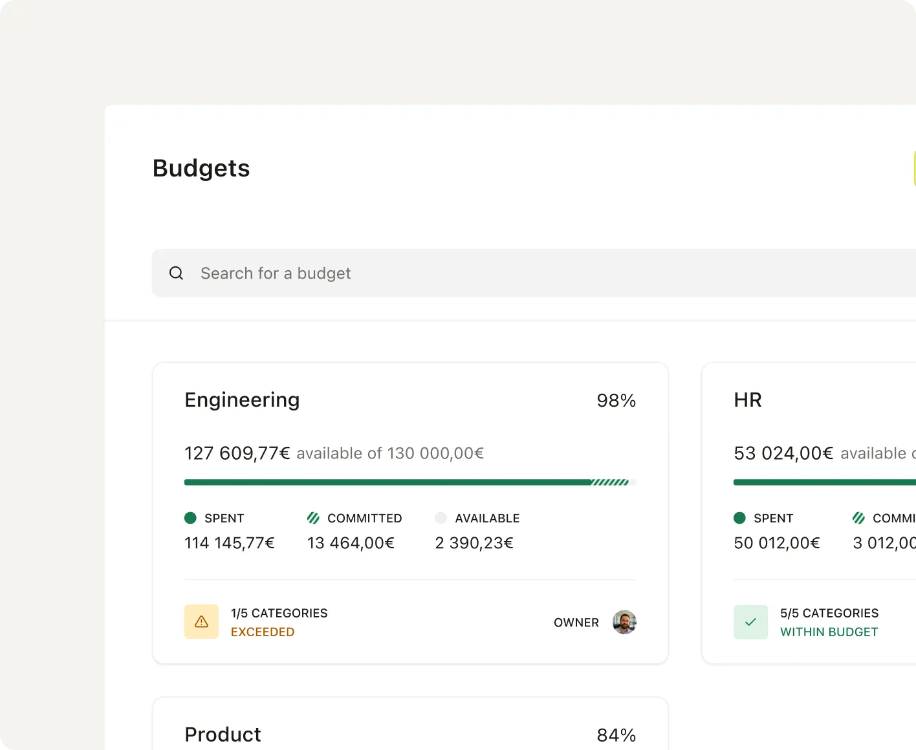Click the Budgets page heading

pyautogui.click(x=201, y=168)
